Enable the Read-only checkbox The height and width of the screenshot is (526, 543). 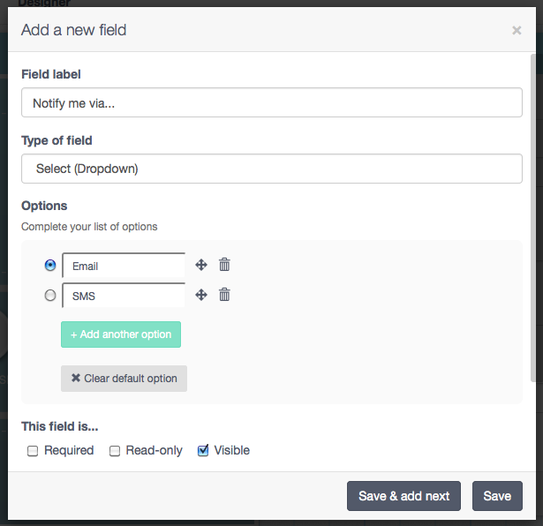pos(115,451)
